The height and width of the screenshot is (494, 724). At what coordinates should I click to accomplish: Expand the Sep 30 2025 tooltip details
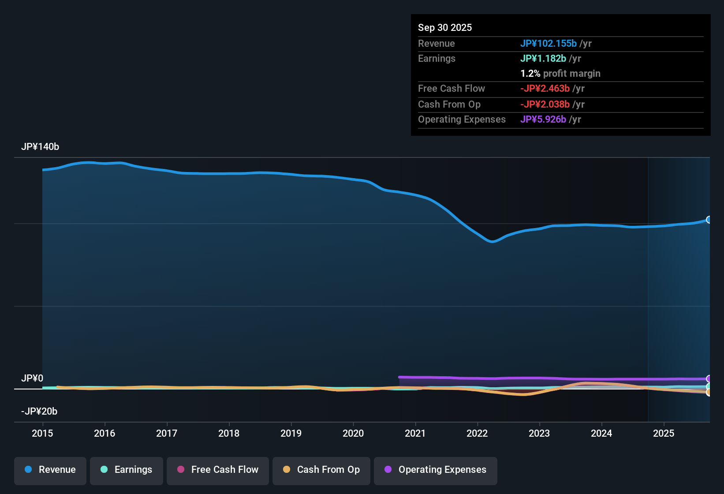point(445,27)
